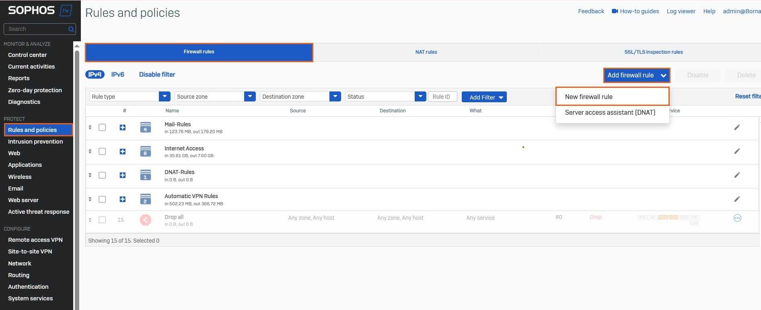Open Remote access VPN in sidebar
Screen dimensions: 761x310
[x=35, y=240]
